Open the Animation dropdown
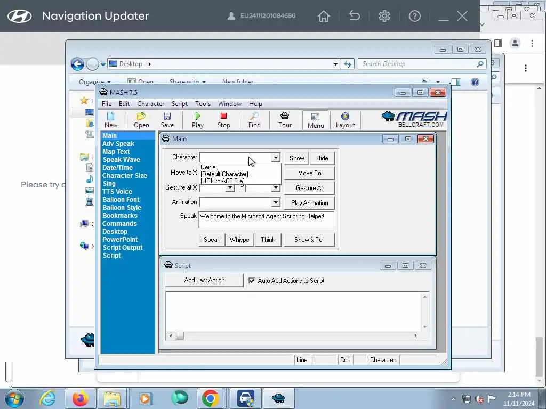The height and width of the screenshot is (409, 546). click(x=276, y=202)
